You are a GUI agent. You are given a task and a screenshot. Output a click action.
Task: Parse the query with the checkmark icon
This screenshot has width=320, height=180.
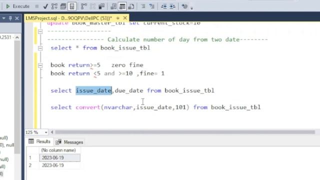click(x=45, y=6)
